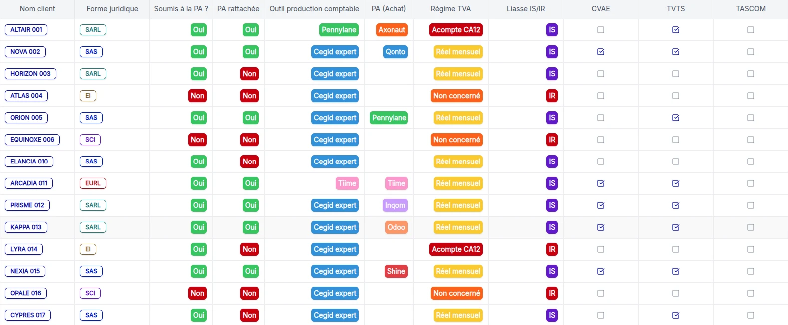Click the IR badge for OPALE 016
788x325 pixels.
(552, 293)
